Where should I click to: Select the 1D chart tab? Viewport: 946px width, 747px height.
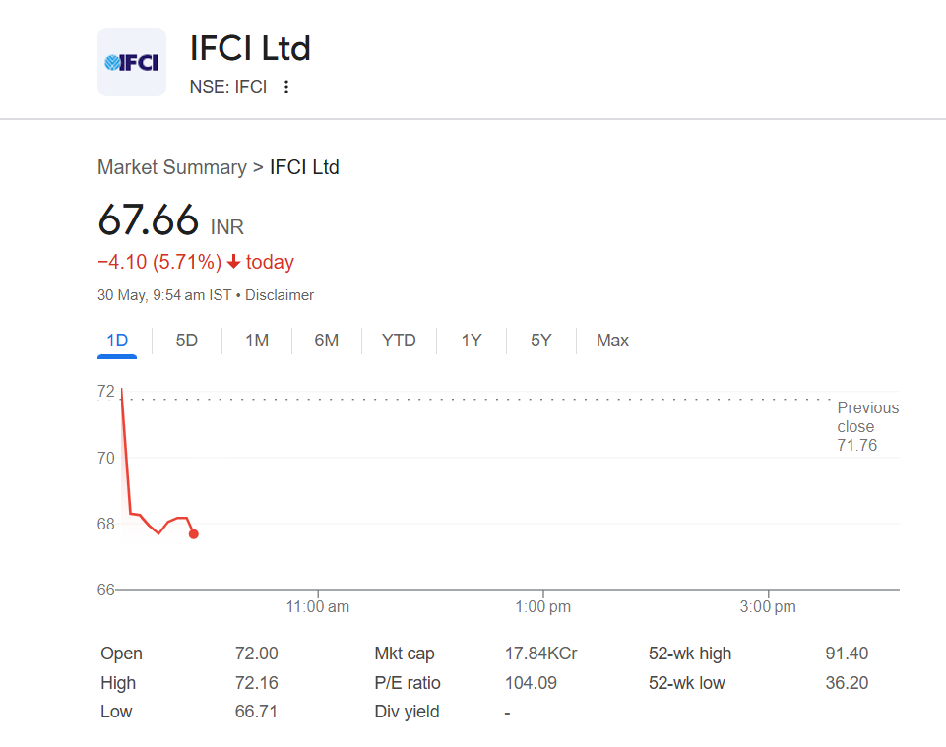click(x=117, y=341)
